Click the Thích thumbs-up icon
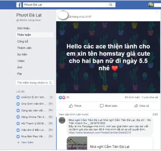This screenshot has height=151, width=161. [x=71, y=106]
